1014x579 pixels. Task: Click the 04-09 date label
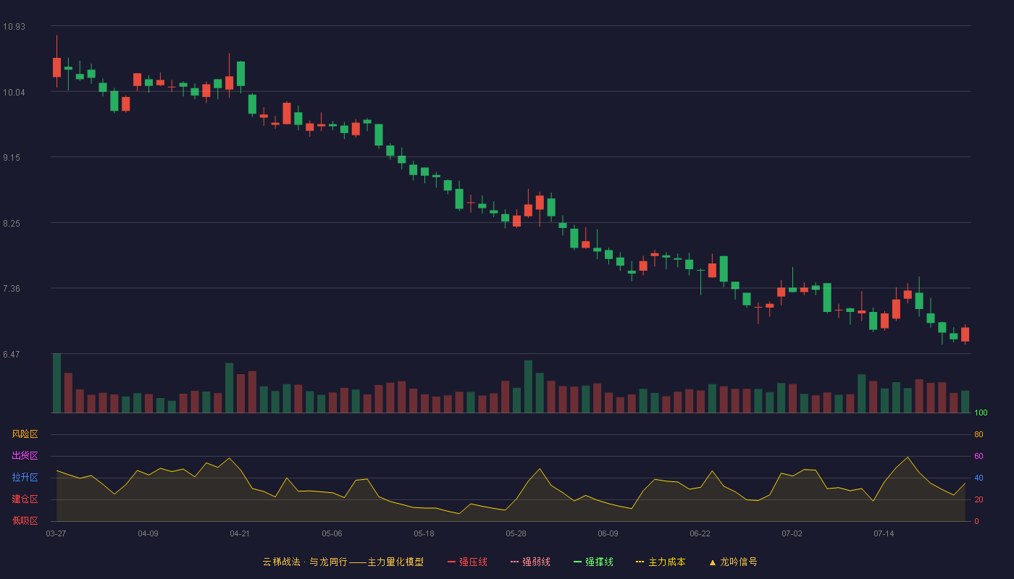148,533
